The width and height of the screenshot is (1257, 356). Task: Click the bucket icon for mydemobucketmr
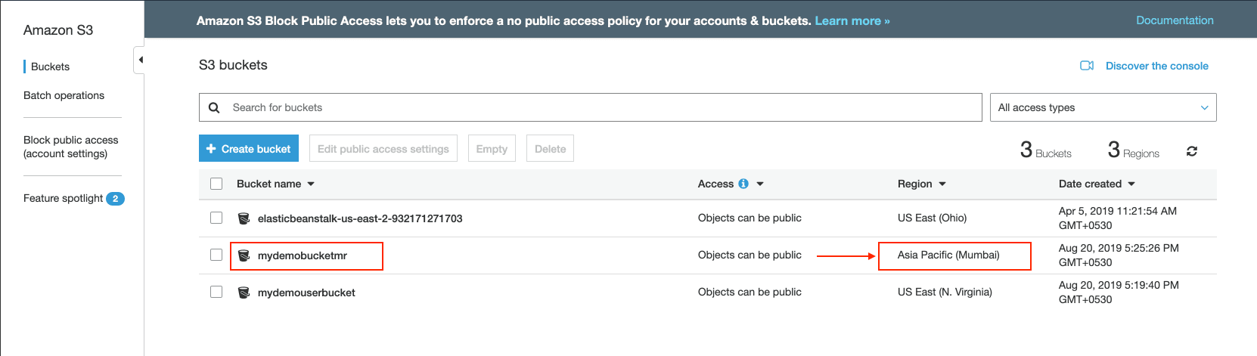pos(244,255)
